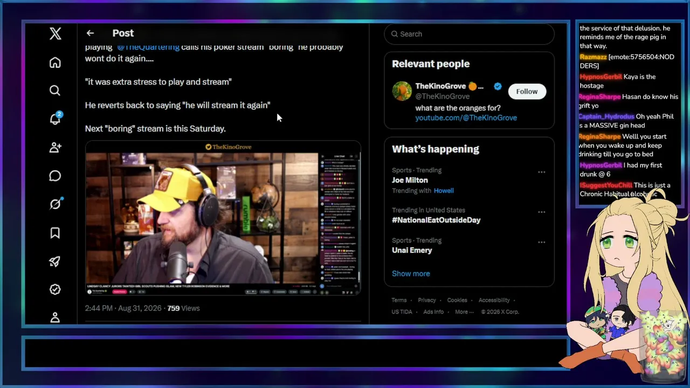
Task: Click HypnosGerbil beside "Kaya is the hostage"
Action: click(601, 77)
